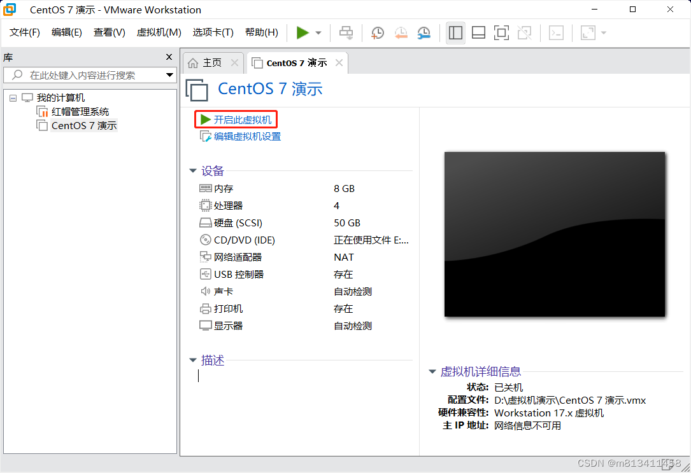Open the 文件(F) menu
Screen dimensions: 691x473
25,32
